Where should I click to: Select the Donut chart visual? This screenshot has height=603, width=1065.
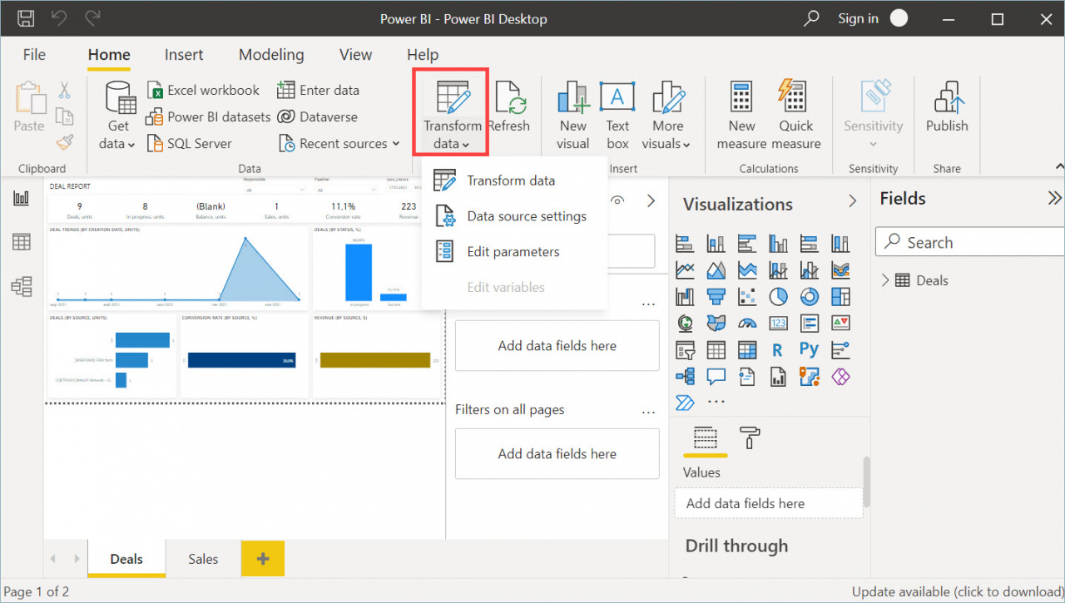[809, 296]
